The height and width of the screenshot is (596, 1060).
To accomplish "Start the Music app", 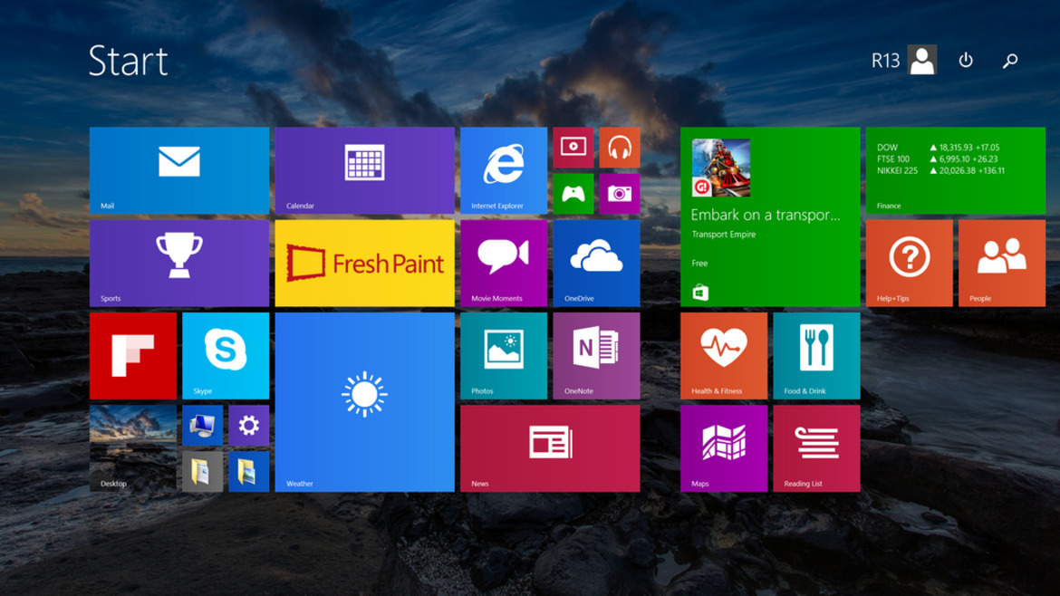I will click(x=621, y=147).
